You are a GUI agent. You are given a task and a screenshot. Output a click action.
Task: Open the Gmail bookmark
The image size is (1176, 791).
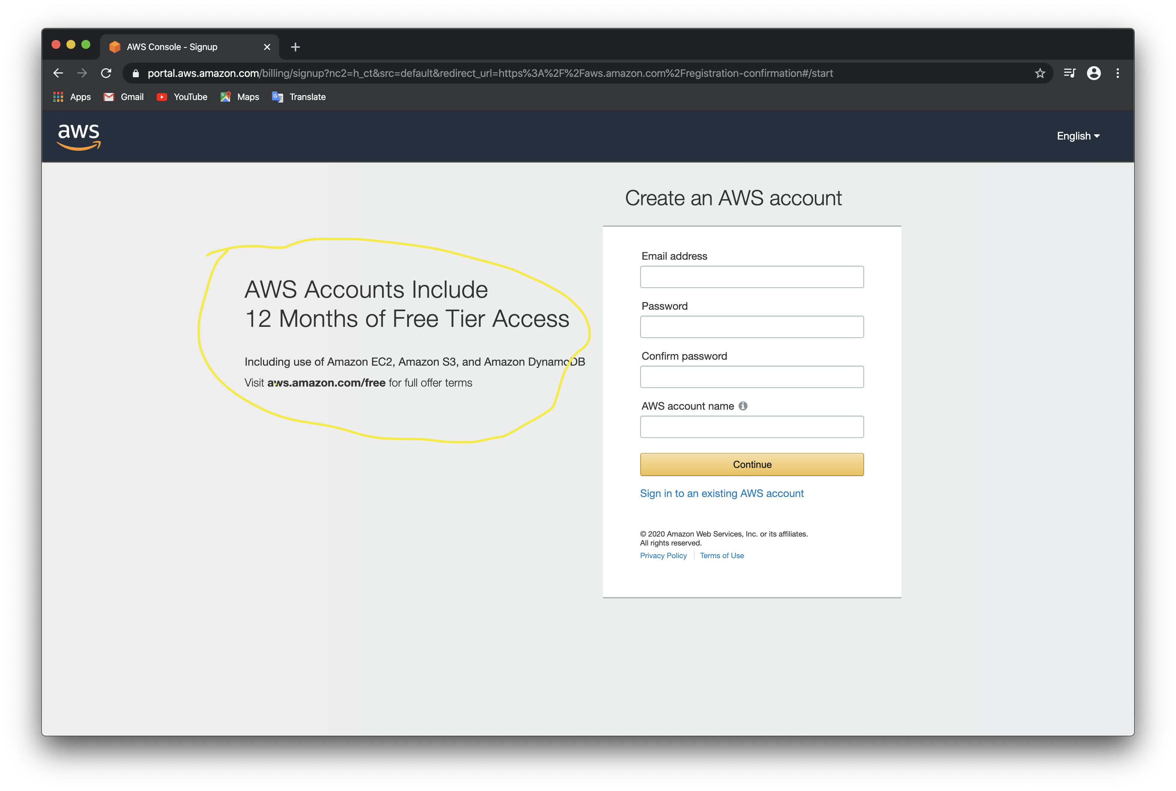point(123,97)
